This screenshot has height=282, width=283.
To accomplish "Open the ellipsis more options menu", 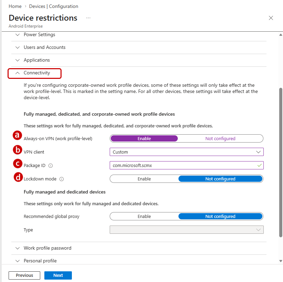I will (x=88, y=18).
